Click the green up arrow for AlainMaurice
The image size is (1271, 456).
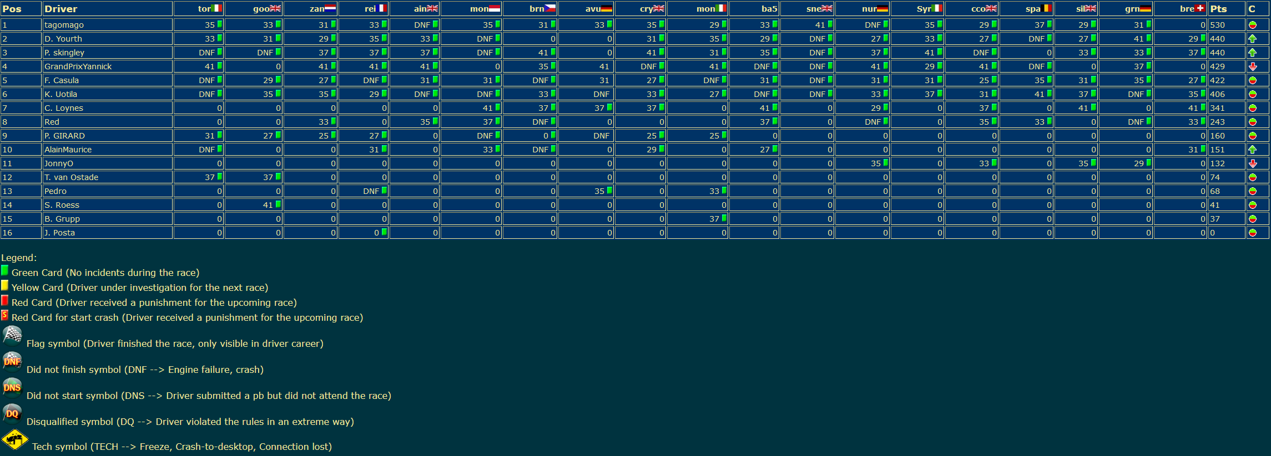point(1253,150)
